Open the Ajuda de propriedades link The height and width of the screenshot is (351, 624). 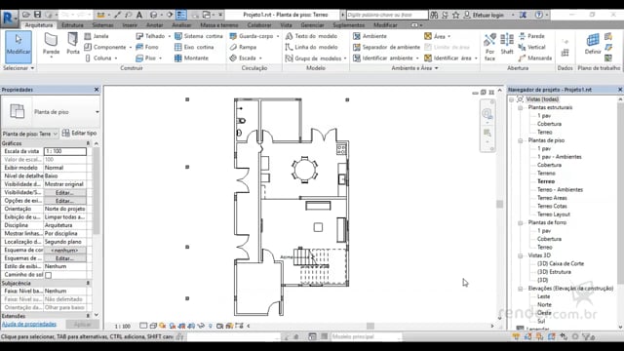click(x=29, y=324)
